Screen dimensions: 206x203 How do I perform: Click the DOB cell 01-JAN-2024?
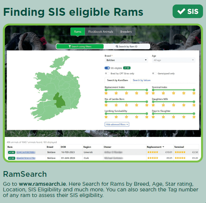coord(68,158)
